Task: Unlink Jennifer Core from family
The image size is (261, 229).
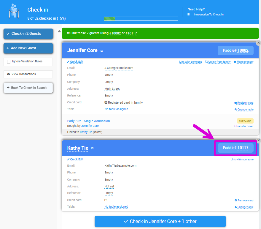Action: click(218, 62)
